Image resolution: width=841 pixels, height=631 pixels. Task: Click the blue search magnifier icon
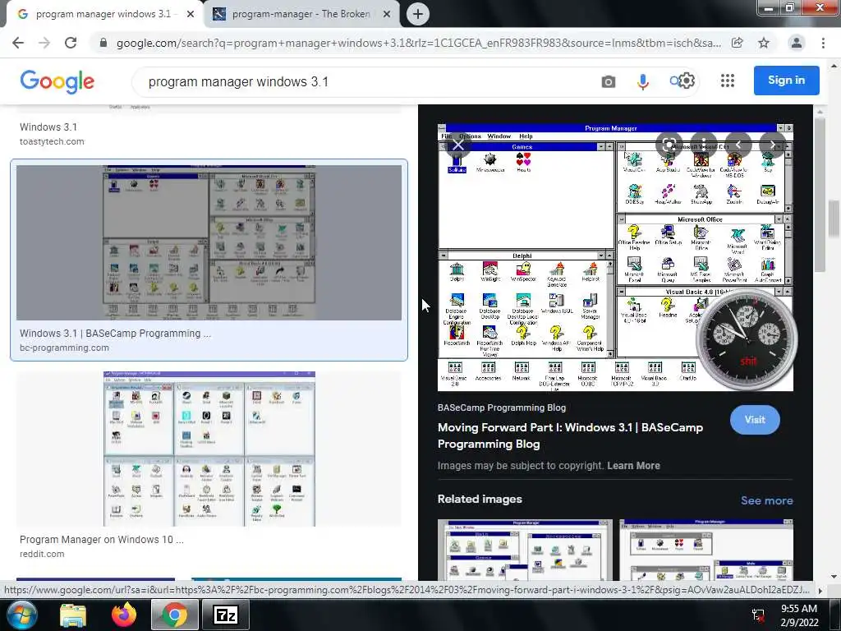pos(674,81)
